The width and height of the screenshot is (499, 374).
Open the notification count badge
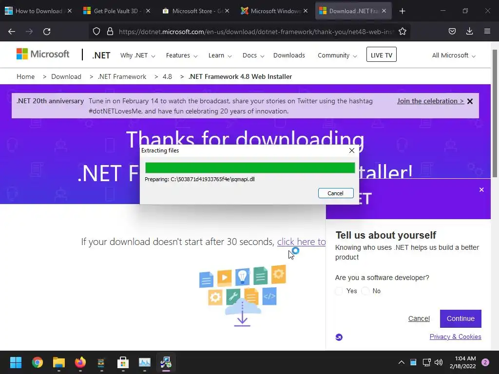(485, 362)
